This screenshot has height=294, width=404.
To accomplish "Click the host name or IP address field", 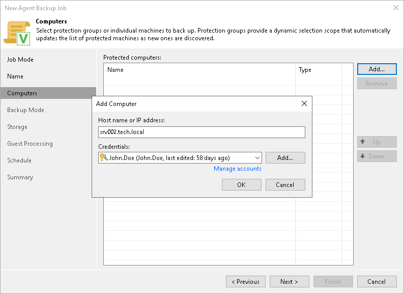I will (x=201, y=132).
